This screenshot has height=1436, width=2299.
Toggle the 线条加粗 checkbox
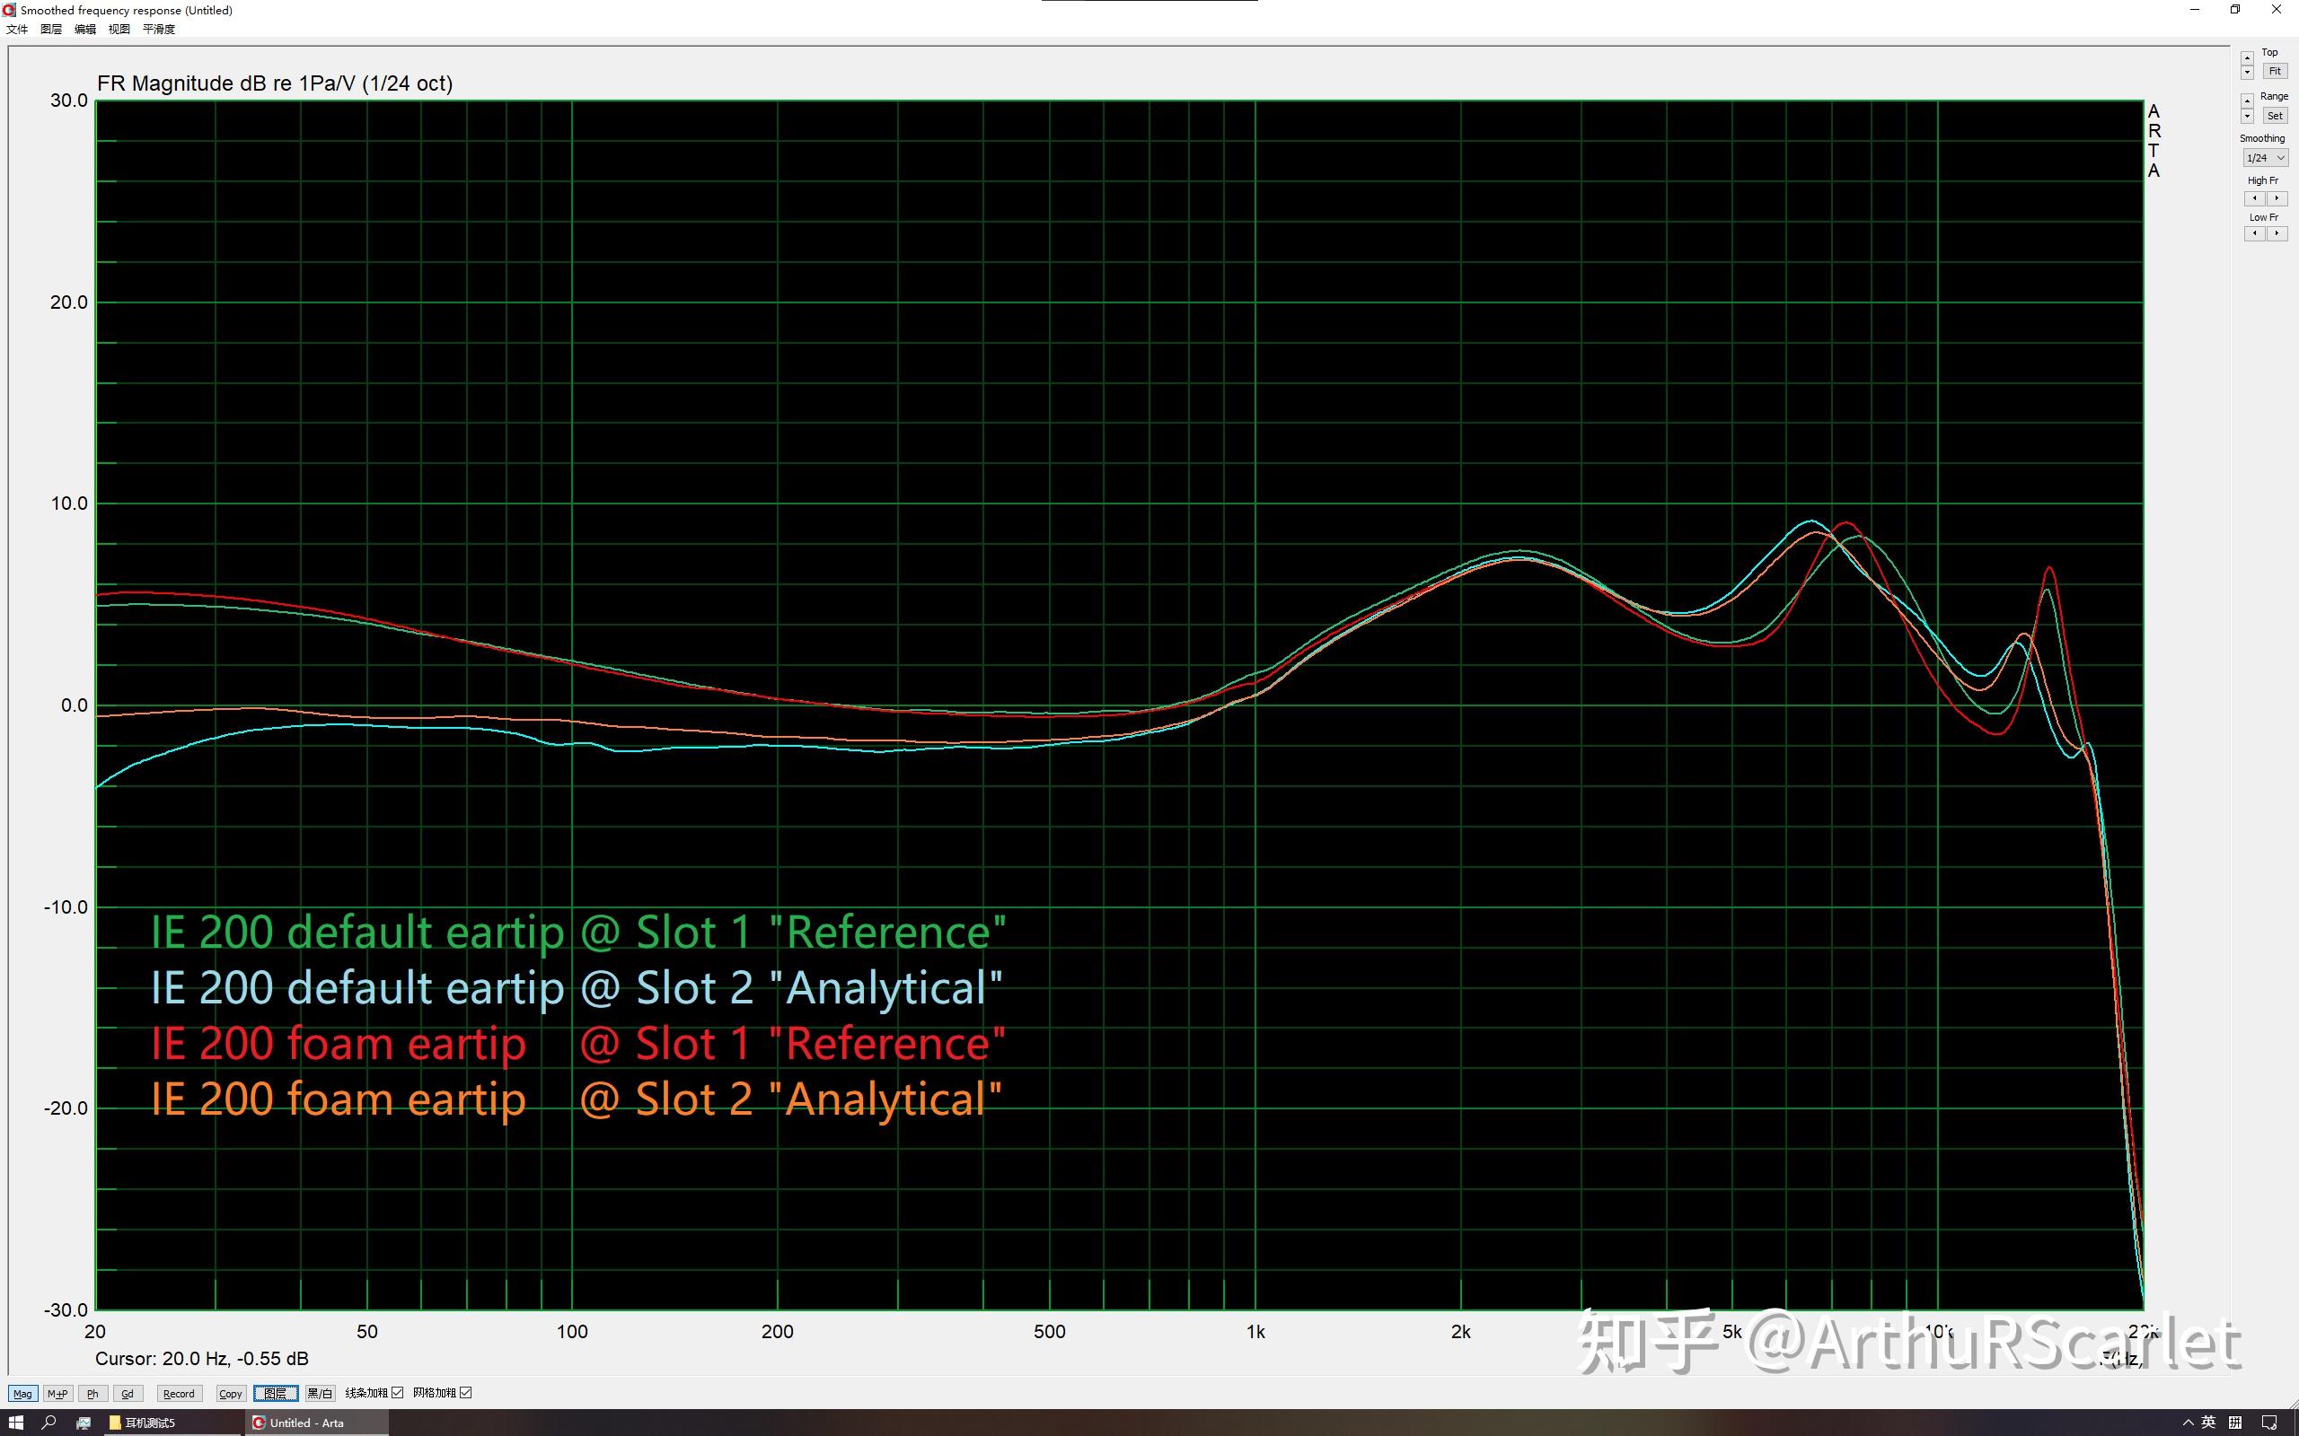(x=398, y=1392)
